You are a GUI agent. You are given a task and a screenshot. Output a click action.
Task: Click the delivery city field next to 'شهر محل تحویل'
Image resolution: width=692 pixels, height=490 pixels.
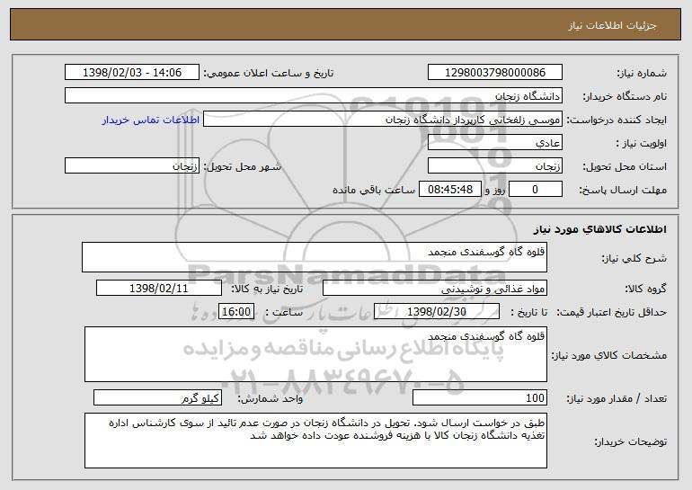pos(132,166)
